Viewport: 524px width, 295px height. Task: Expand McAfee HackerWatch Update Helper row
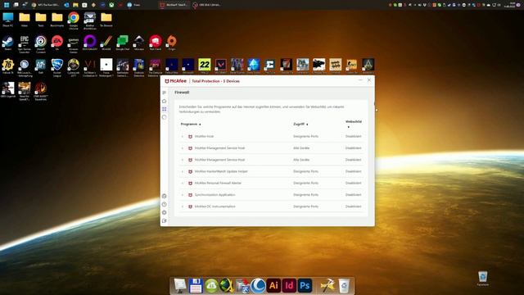183,171
